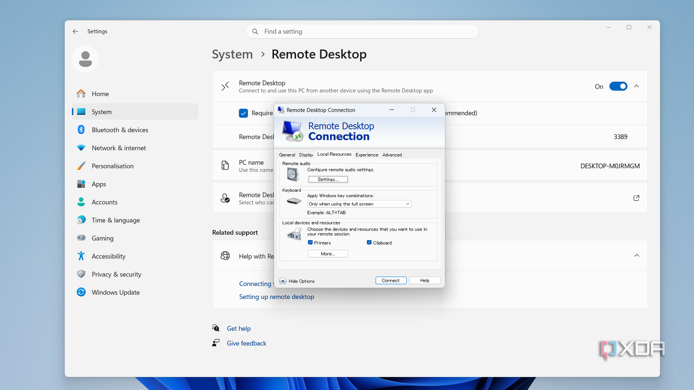Screen dimensions: 694x390
Task: Open the Windows key combinations dropdown
Action: [x=359, y=204]
